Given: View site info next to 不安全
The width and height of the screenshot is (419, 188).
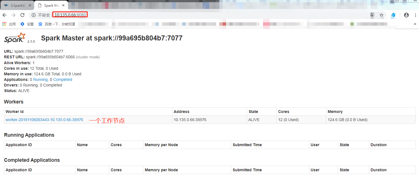Looking at the screenshot, I should click(34, 15).
